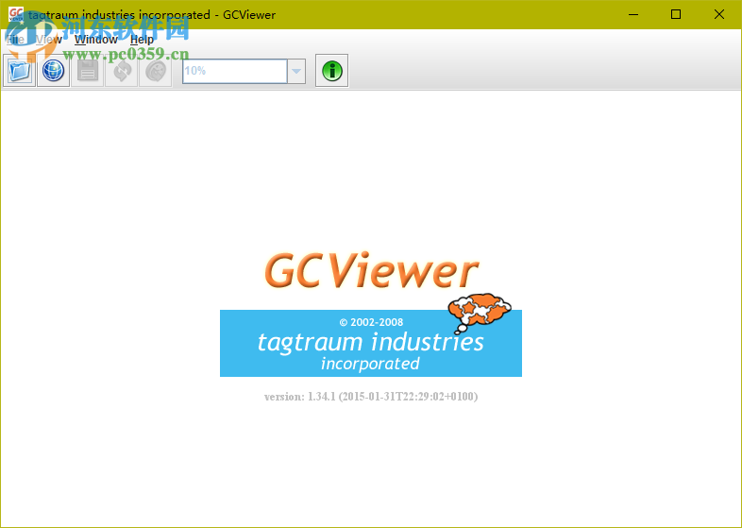Close the GCViewer window
The image size is (742, 528).
coord(719,15)
